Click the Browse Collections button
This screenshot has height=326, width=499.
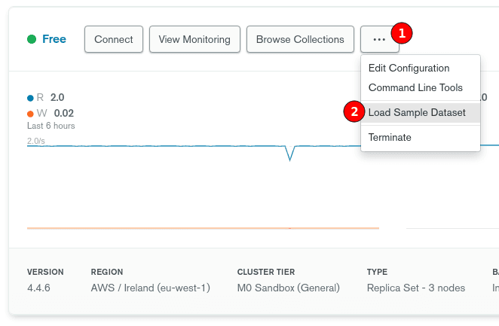click(x=300, y=39)
